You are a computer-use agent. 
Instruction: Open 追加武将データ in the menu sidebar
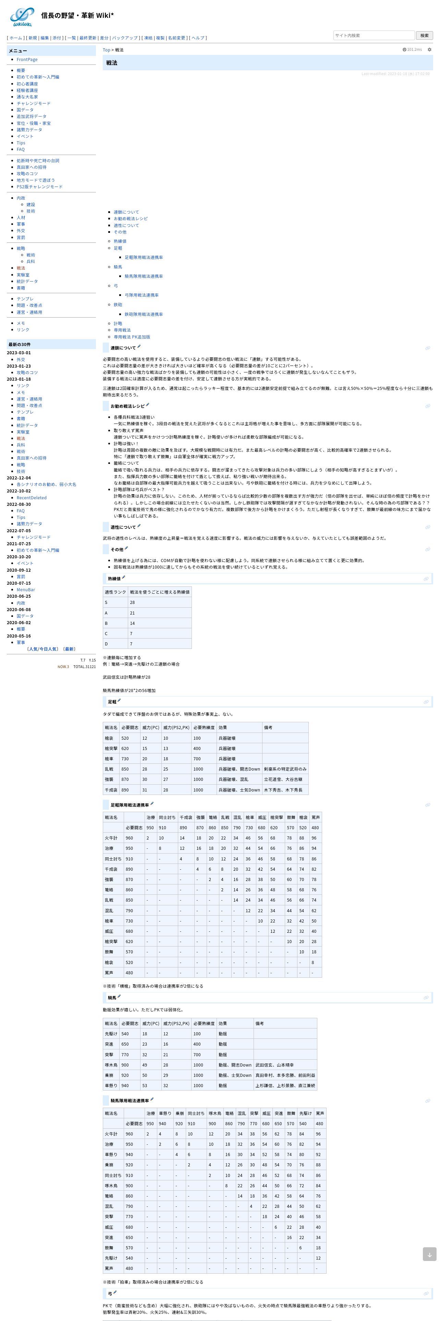click(x=31, y=116)
